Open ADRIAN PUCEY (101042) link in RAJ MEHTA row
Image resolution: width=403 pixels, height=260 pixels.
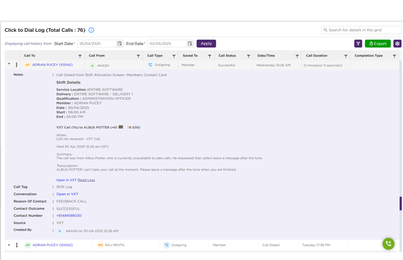click(x=53, y=245)
